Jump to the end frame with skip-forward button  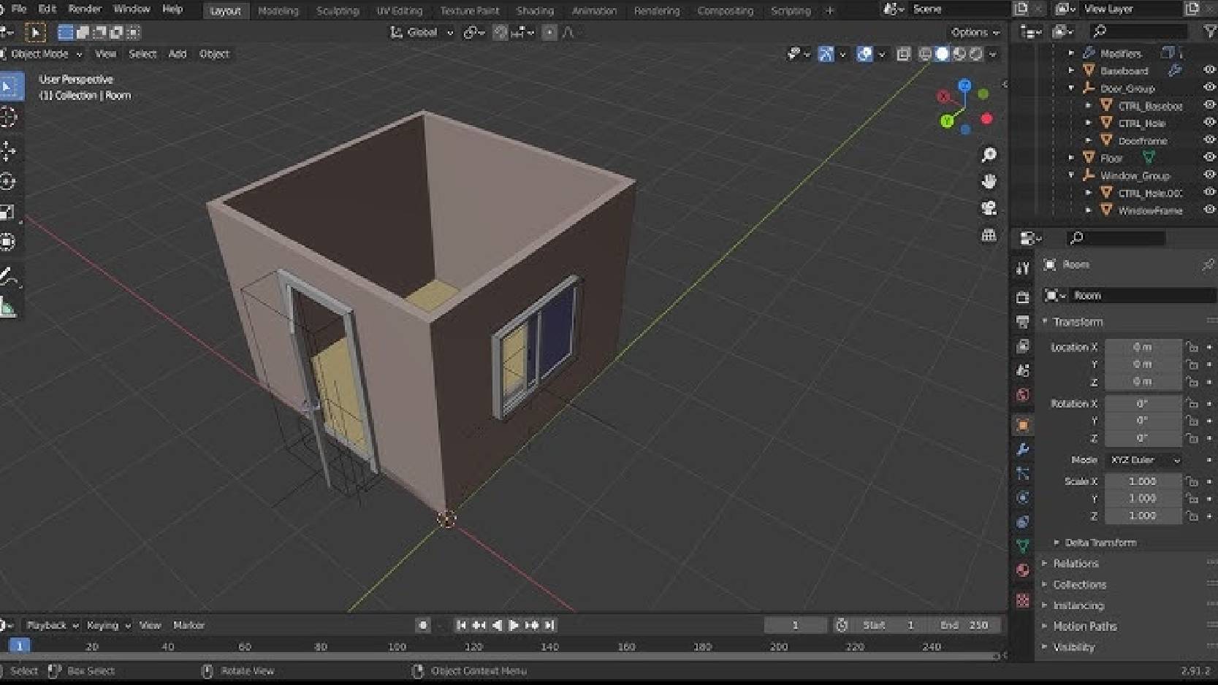click(x=549, y=625)
